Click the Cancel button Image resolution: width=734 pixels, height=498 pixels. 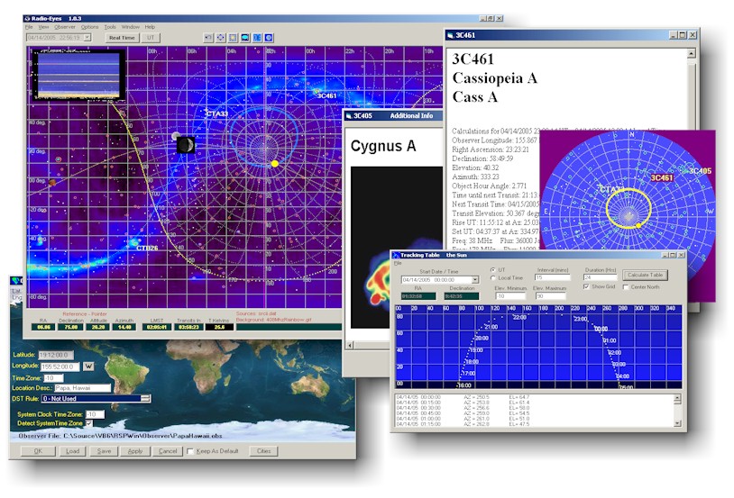(168, 451)
